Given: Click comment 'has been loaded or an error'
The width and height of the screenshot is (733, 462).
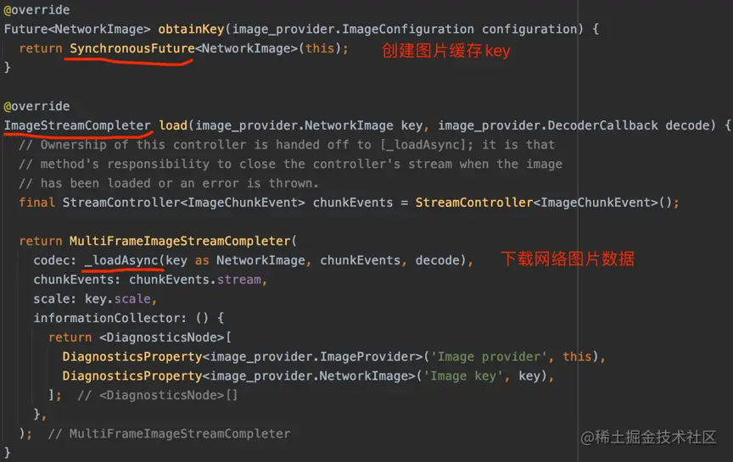Looking at the screenshot, I should click(169, 183).
